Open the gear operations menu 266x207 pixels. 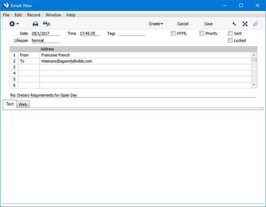(14, 24)
